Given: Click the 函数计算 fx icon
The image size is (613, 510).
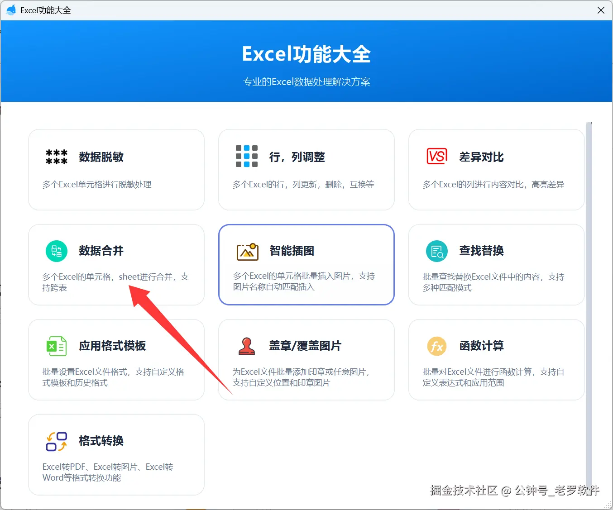Looking at the screenshot, I should [x=437, y=346].
